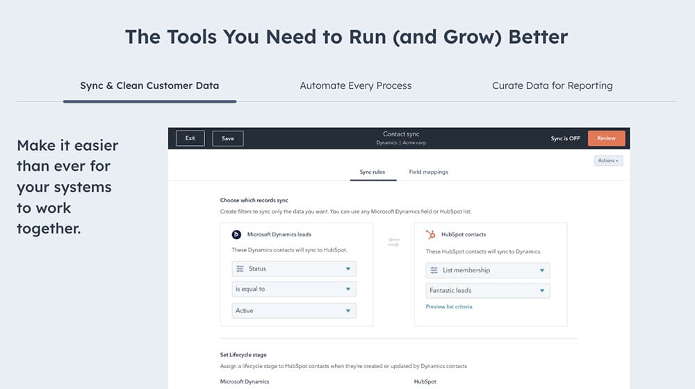This screenshot has height=389, width=695.
Task: Click the 'Microsoft Dynamics leads' label
Action: pos(279,234)
